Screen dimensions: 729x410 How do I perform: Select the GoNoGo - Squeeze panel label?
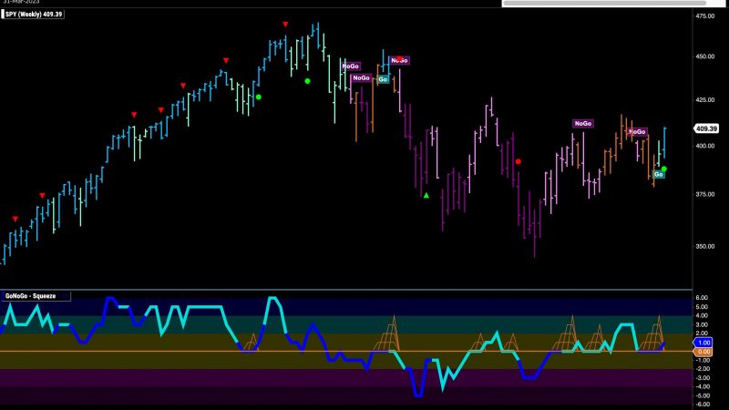36,295
